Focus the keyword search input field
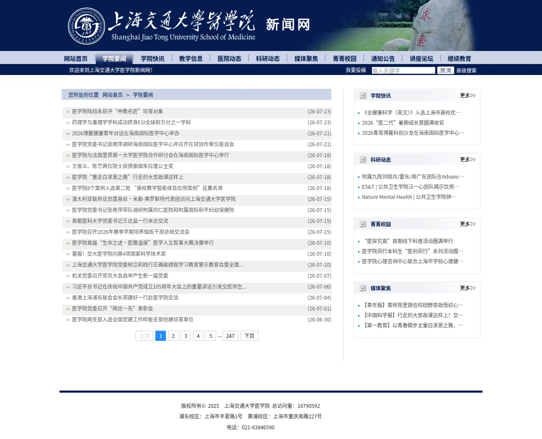This screenshot has height=439, width=542. [x=403, y=70]
